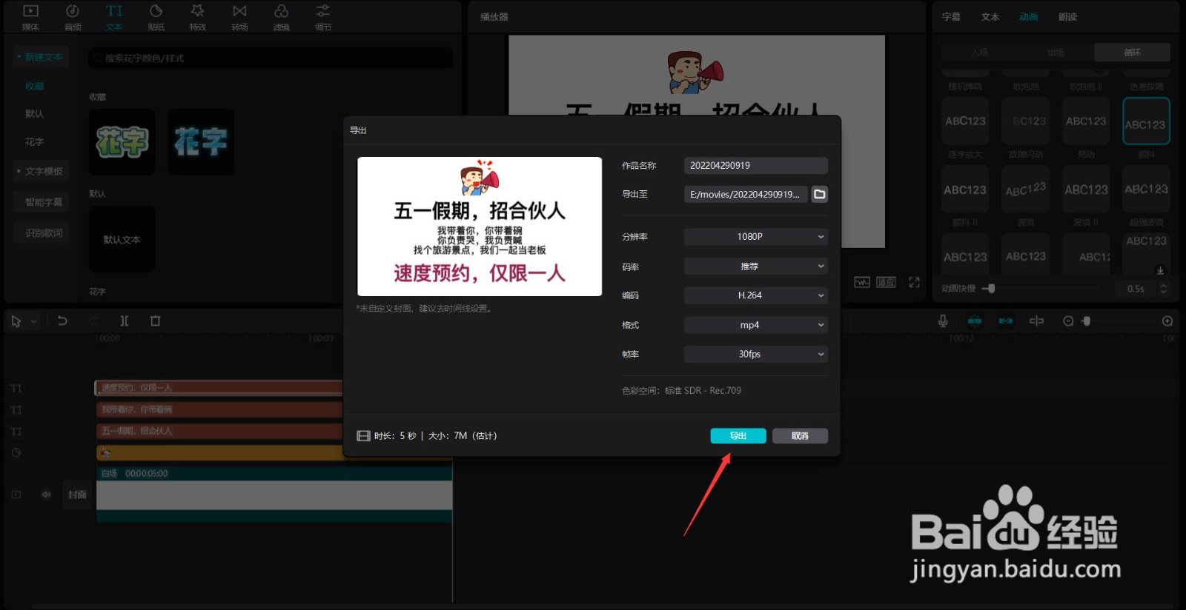Expand the 文字模板 text template section
Viewport: 1186px width, 610px height.
[x=41, y=171]
